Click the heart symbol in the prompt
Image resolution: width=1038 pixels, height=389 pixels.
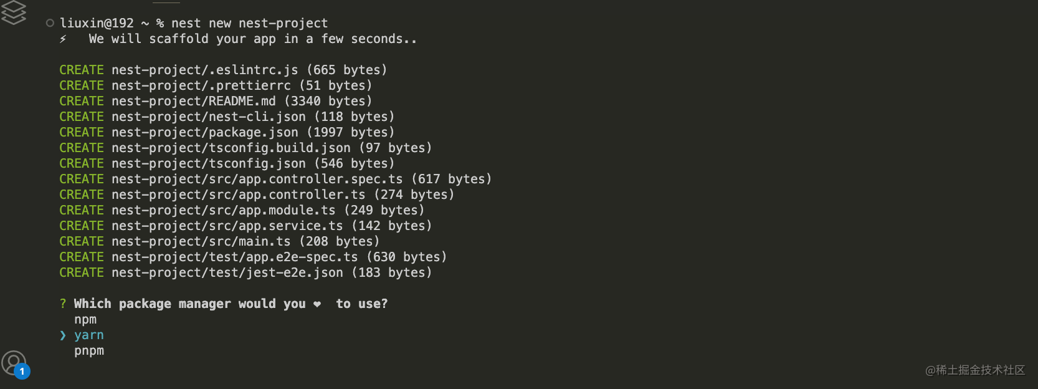point(317,304)
